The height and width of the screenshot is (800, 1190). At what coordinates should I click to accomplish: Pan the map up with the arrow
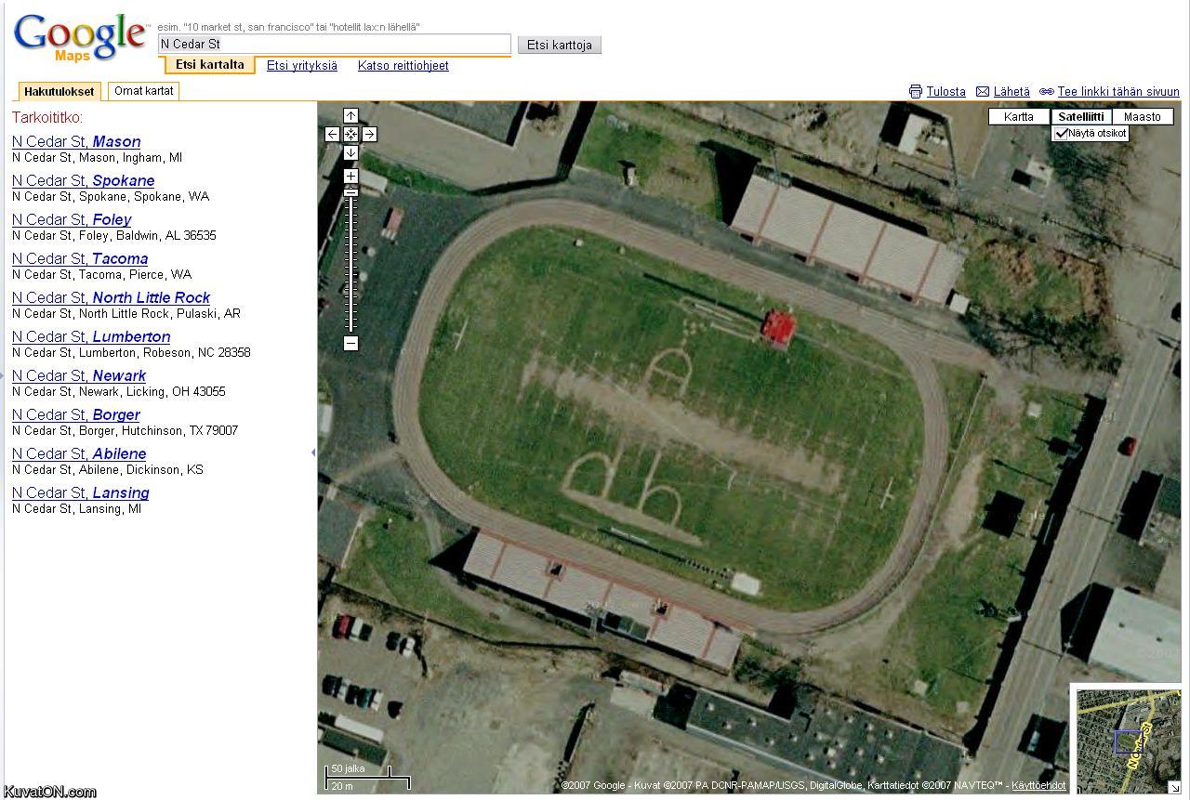tap(350, 116)
